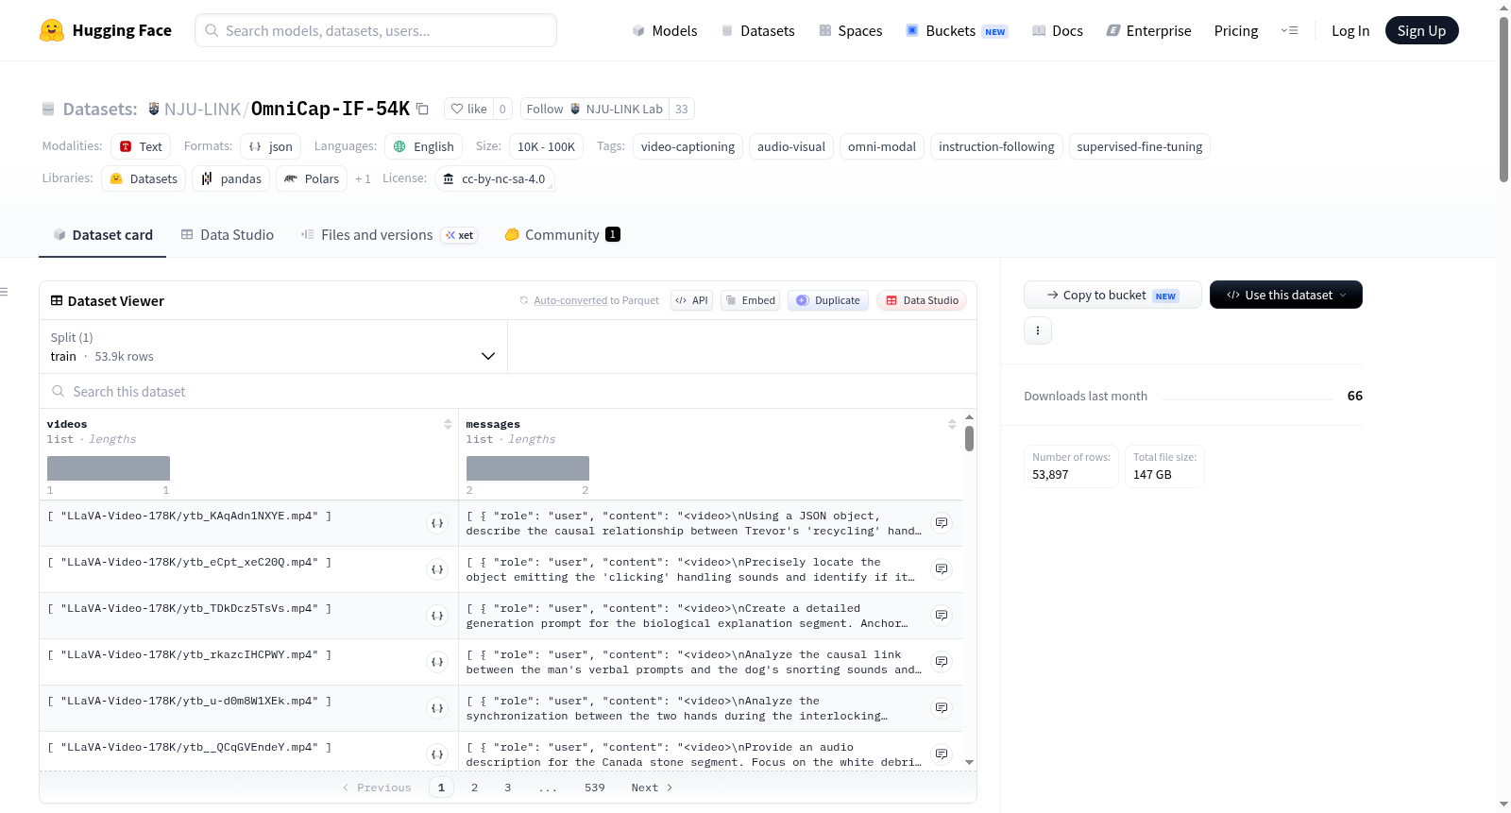The width and height of the screenshot is (1511, 813).
Task: Jump to page 539 of the dataset
Action: [x=595, y=788]
